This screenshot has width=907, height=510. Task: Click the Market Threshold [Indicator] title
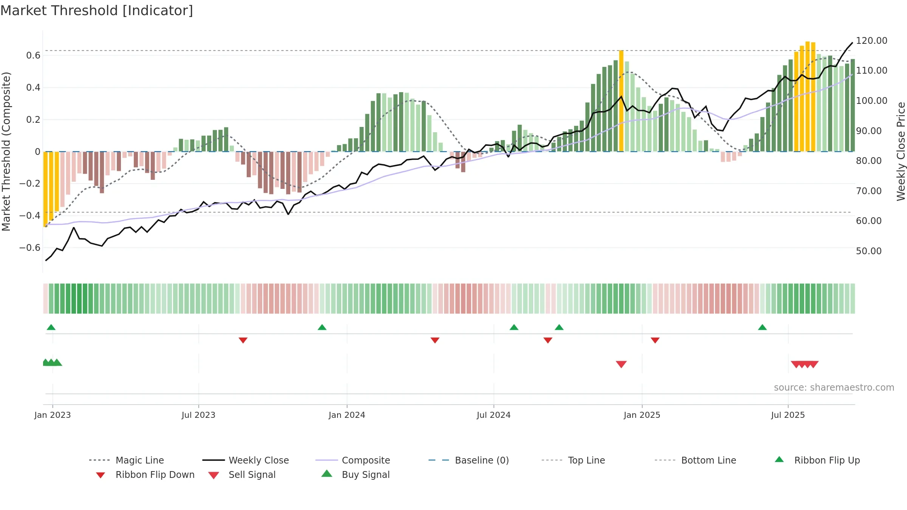97,11
